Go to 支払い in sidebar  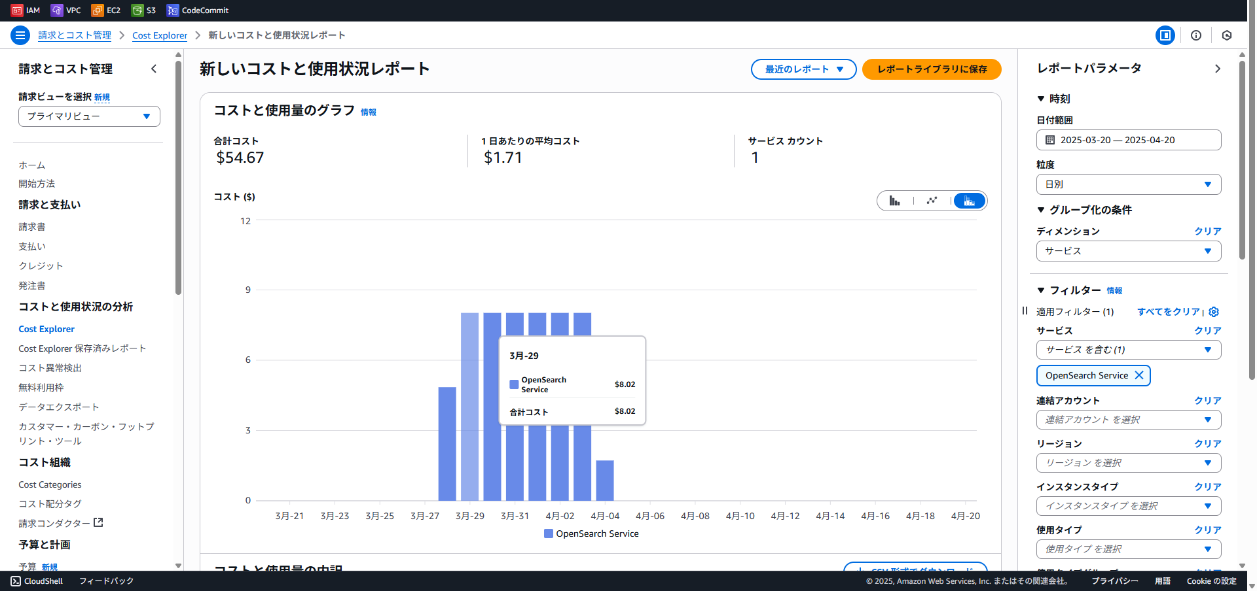point(32,246)
